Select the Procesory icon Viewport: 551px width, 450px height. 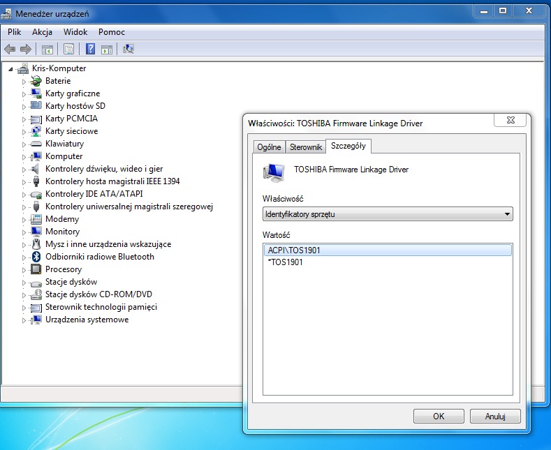click(36, 269)
